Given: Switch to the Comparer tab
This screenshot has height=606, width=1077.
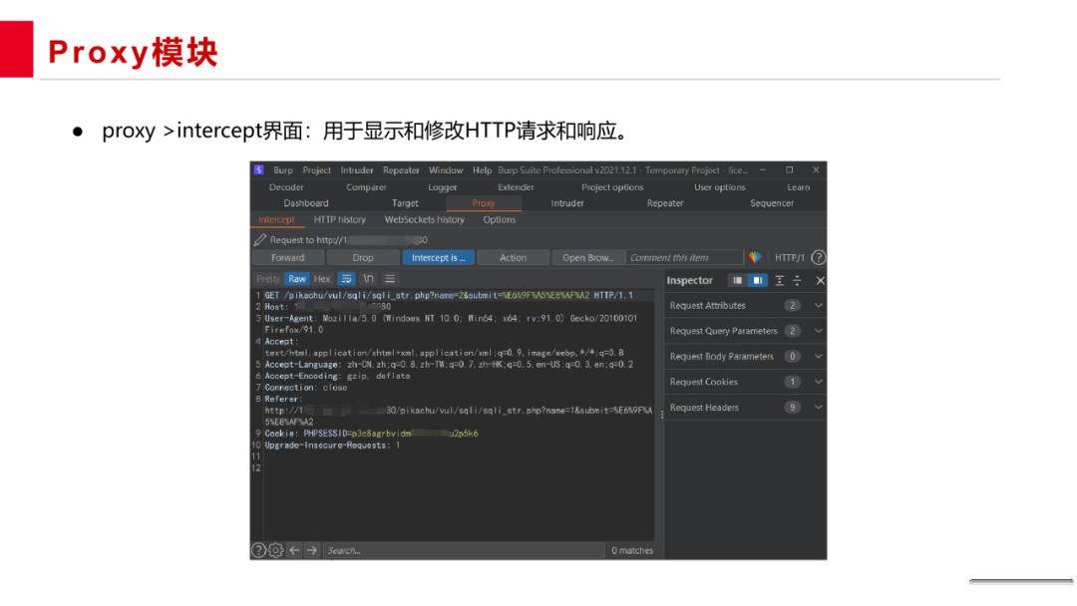Looking at the screenshot, I should click(366, 186).
